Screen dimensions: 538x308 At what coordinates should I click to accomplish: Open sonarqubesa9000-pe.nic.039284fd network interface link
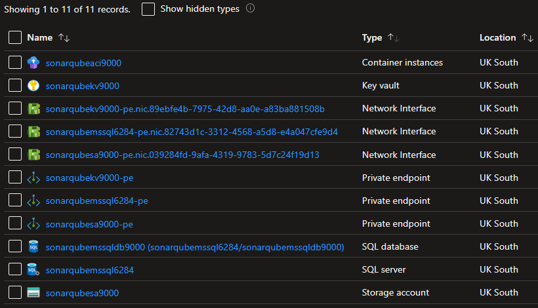(182, 155)
